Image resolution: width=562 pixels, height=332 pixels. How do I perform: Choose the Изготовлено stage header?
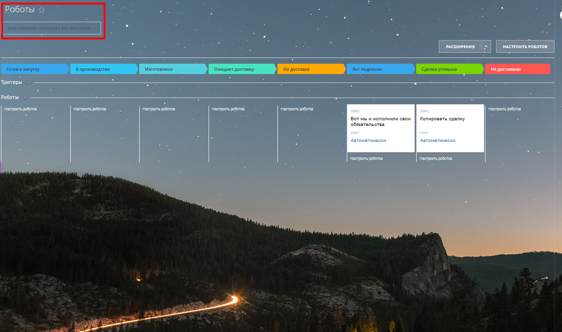point(172,69)
